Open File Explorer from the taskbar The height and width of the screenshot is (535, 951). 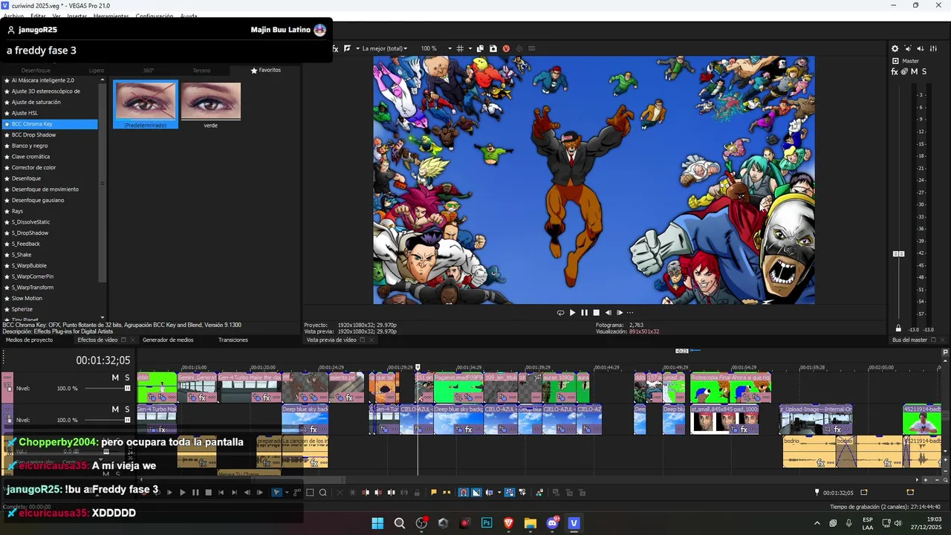point(530,523)
